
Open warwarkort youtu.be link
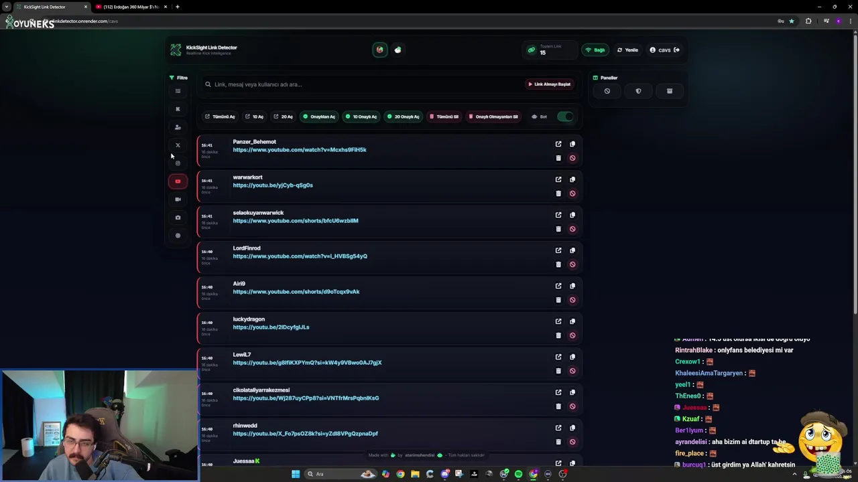pos(273,185)
